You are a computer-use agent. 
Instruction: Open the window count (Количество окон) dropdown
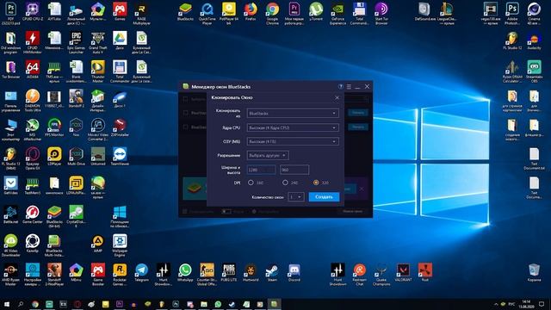(296, 197)
